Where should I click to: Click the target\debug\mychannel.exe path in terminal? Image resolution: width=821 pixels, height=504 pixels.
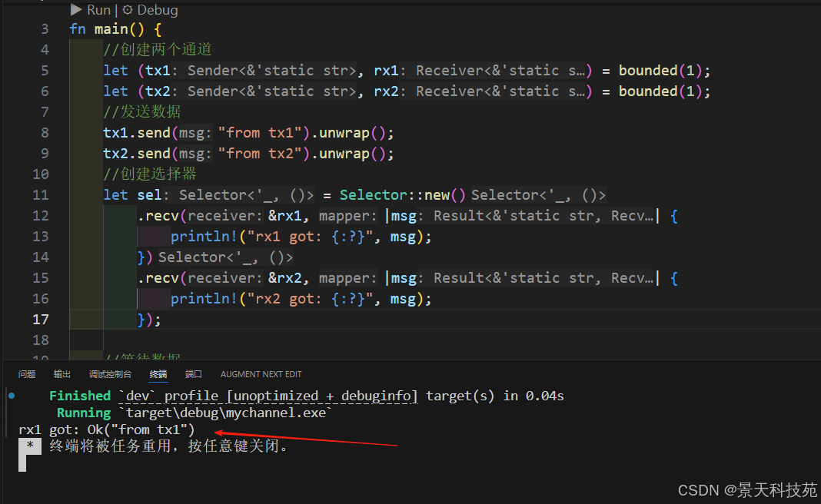226,413
